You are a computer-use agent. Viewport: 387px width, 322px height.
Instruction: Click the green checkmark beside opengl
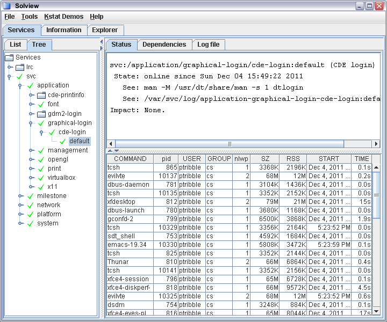click(41, 159)
